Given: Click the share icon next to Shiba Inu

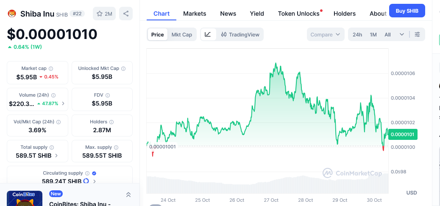Looking at the screenshot, I should [x=126, y=14].
